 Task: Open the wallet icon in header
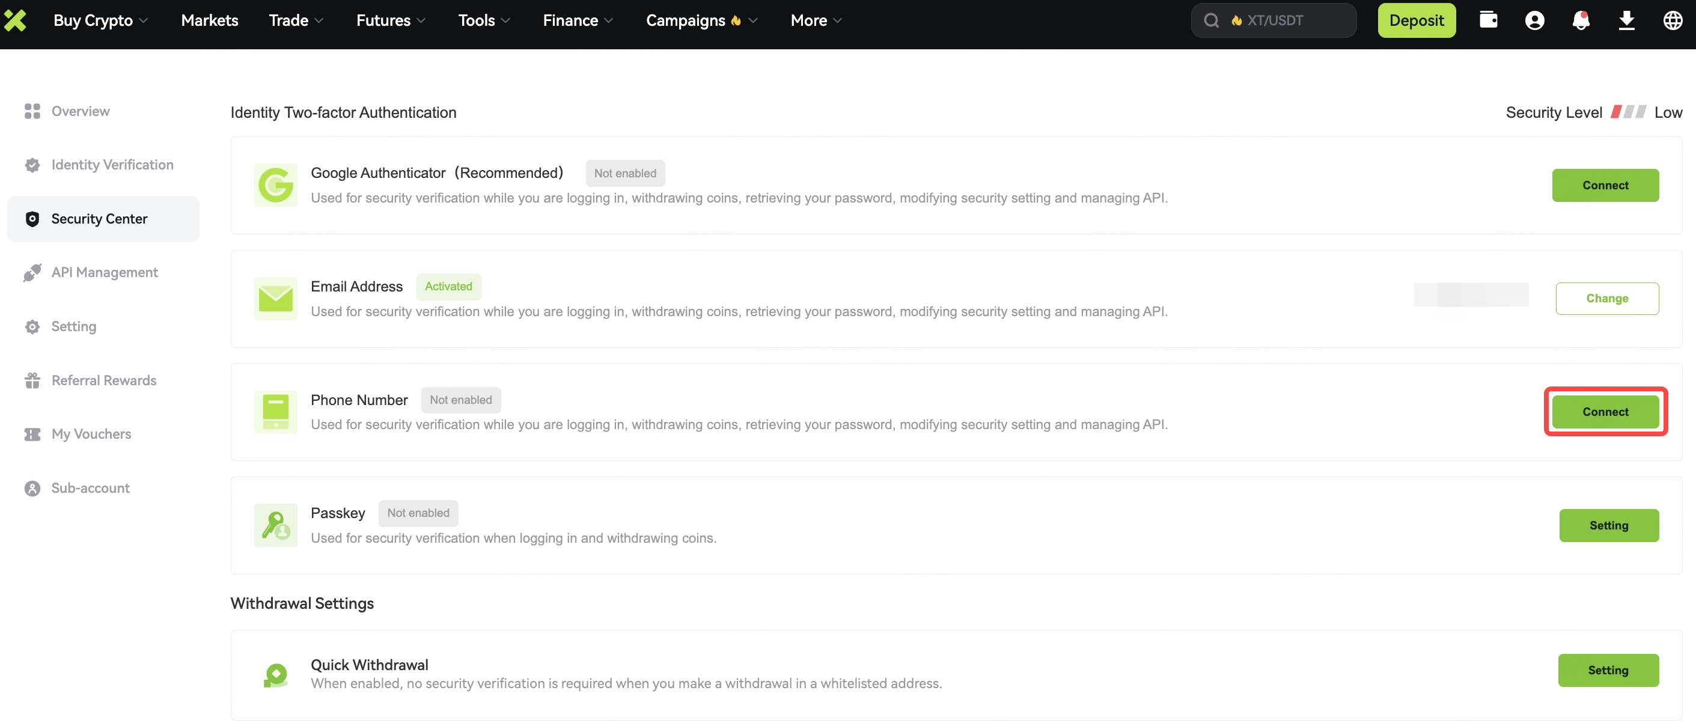point(1488,20)
